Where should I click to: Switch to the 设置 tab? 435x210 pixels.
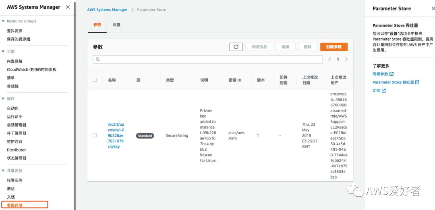pyautogui.click(x=116, y=25)
